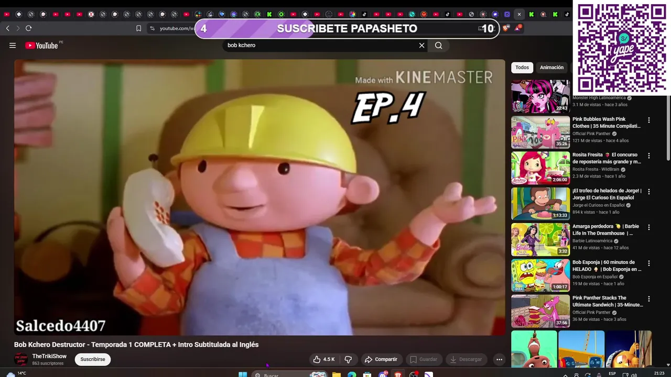Open site settings icon beside youtube.com address
The image size is (671, 377).
coord(152,28)
